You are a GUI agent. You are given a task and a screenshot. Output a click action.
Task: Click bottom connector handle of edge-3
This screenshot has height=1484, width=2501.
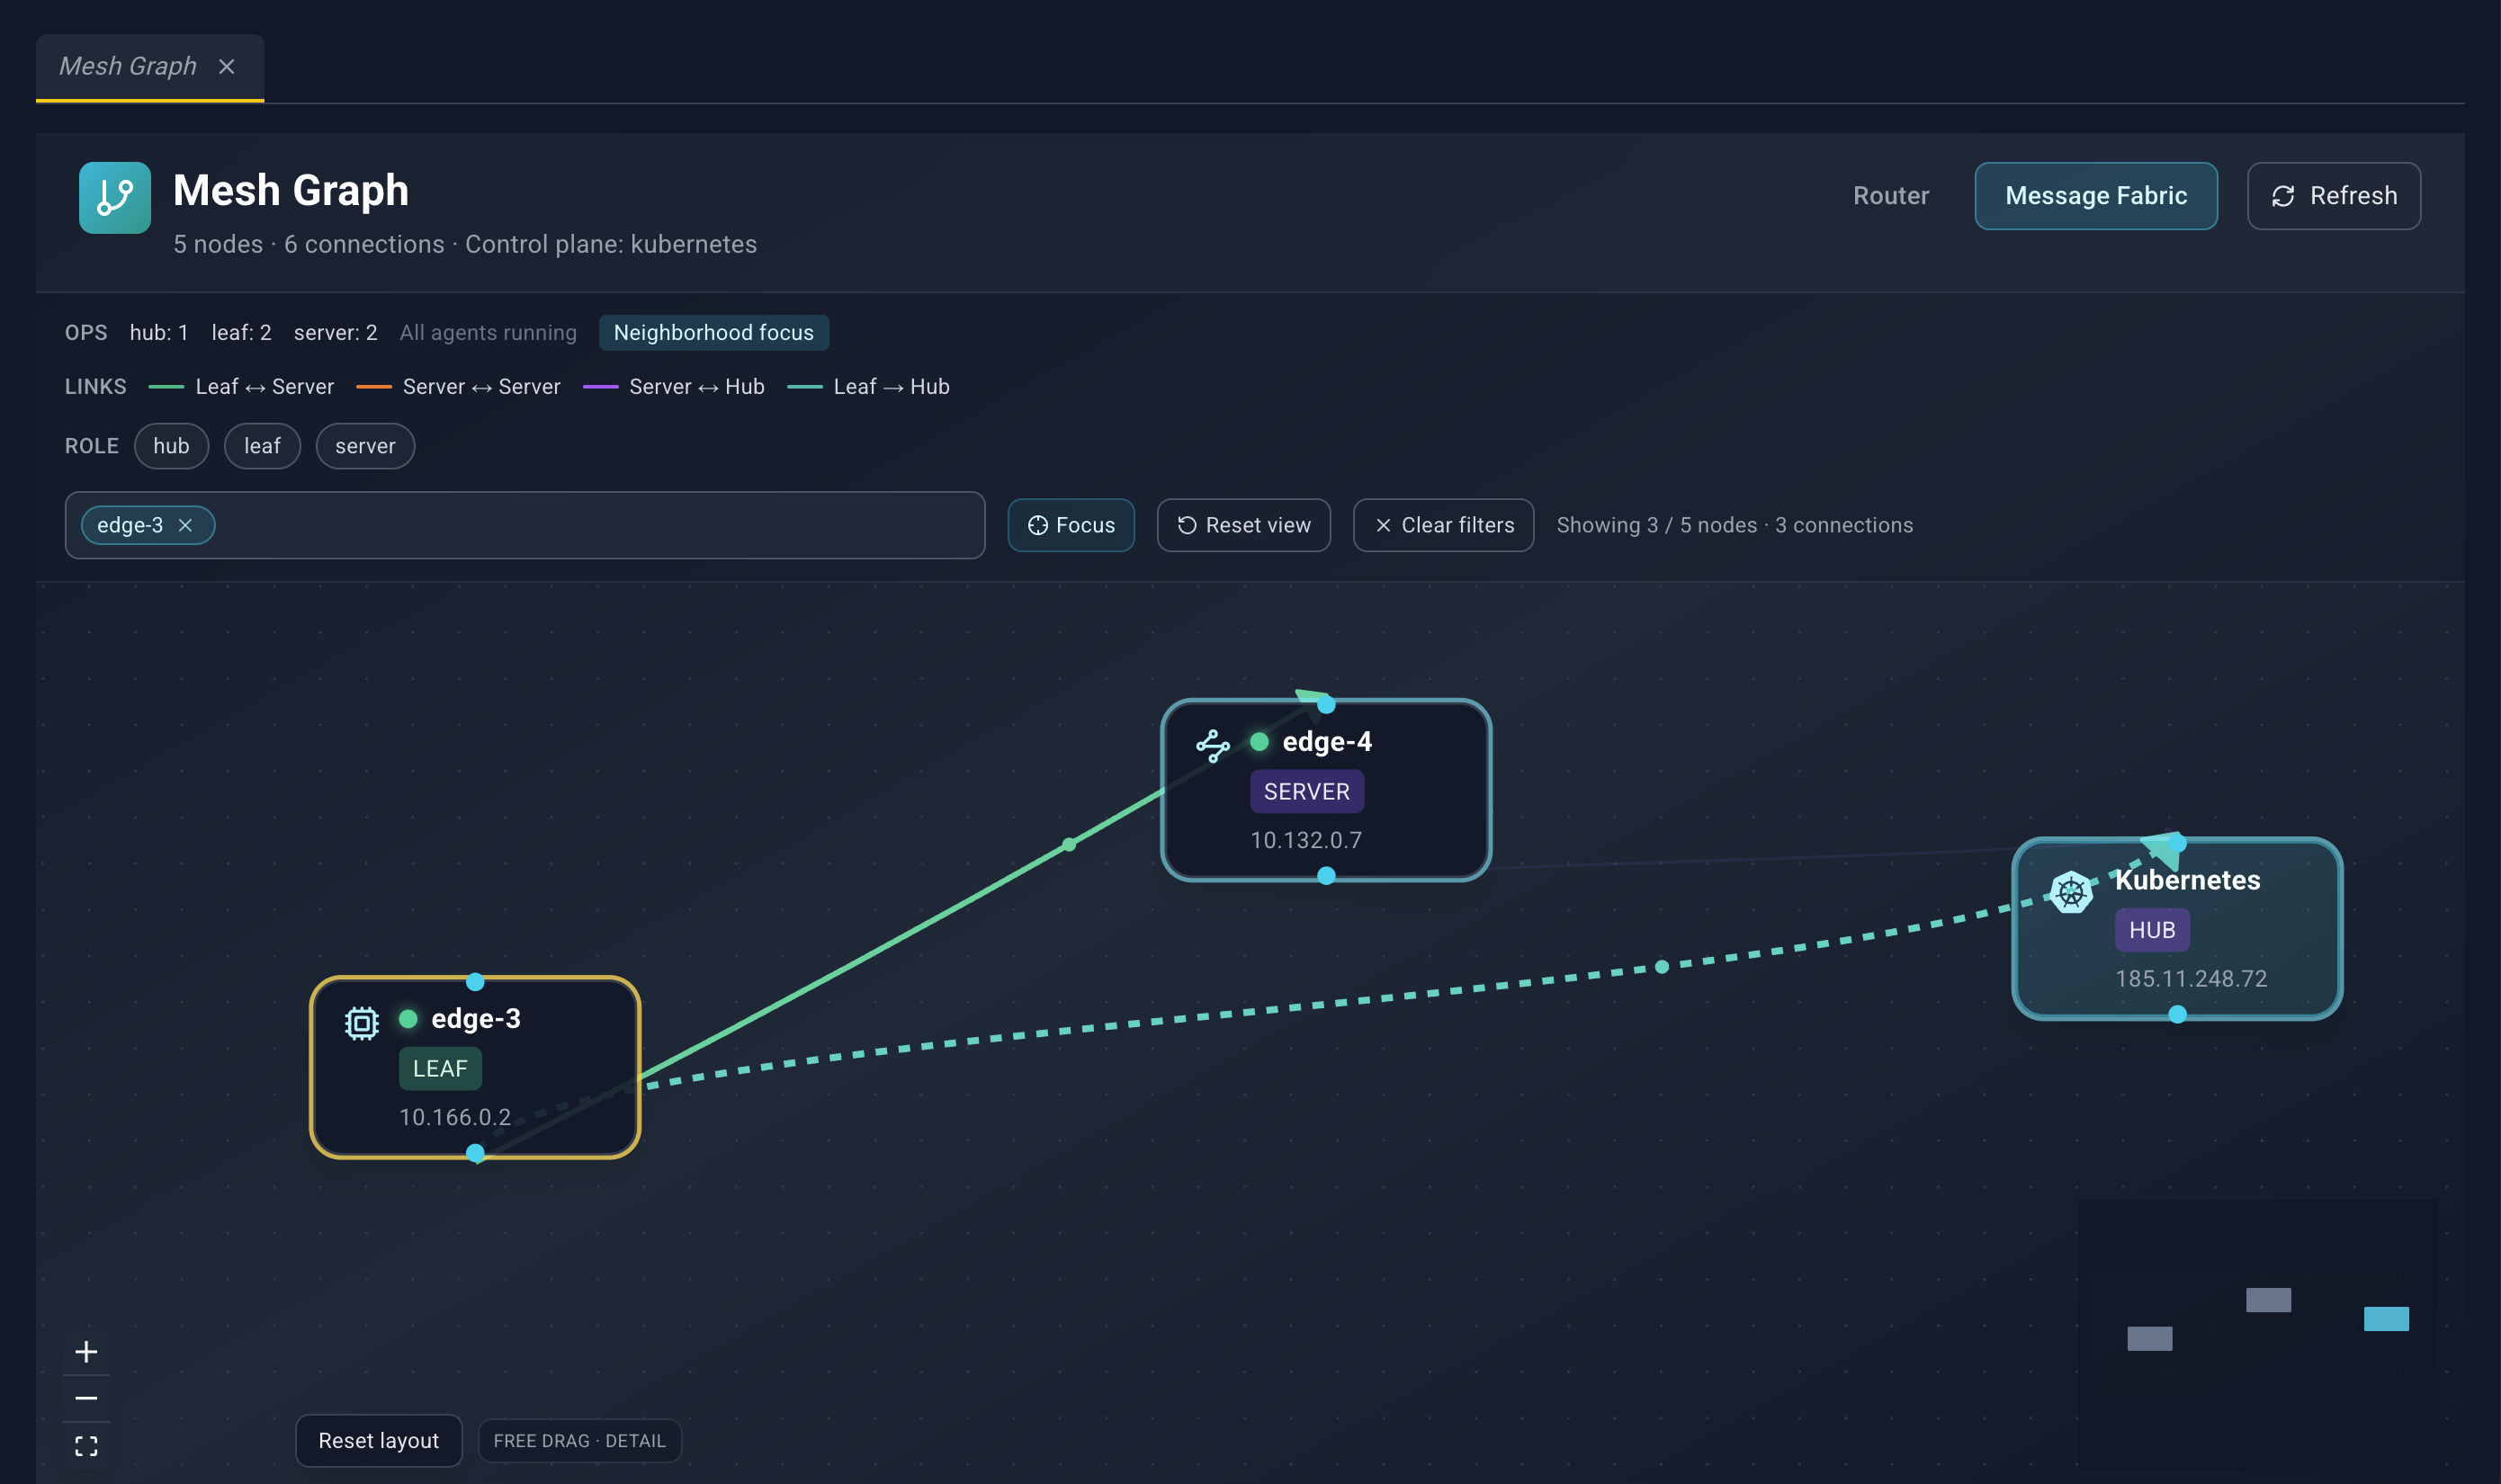475,1153
